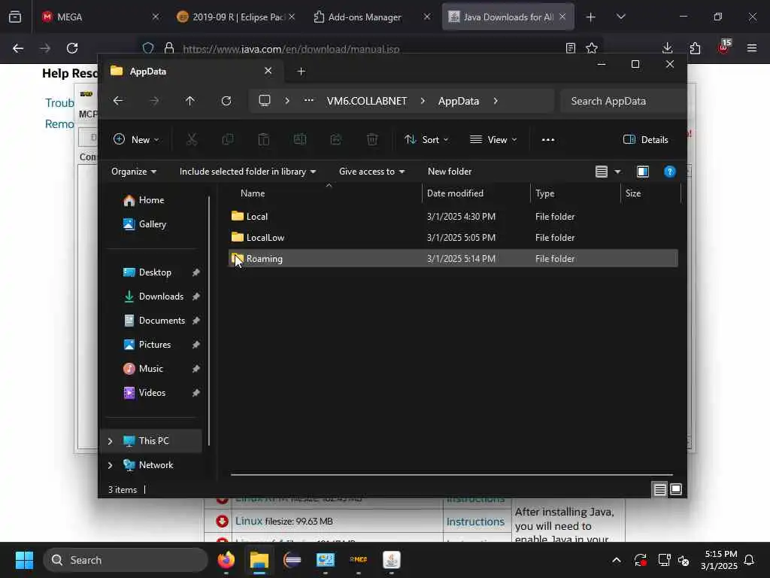Toggle the Details pane button
Screen dimensions: 770x578
point(646,139)
